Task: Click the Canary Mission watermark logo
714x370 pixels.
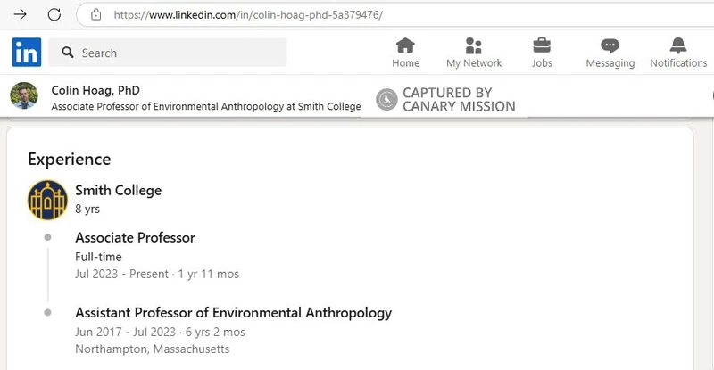Action: pos(386,99)
